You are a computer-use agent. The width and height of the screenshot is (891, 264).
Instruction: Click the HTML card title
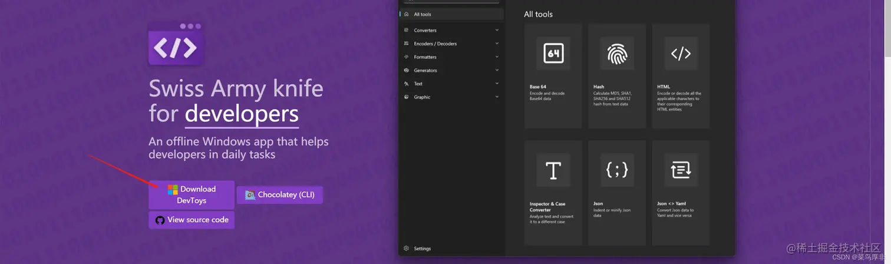(664, 87)
